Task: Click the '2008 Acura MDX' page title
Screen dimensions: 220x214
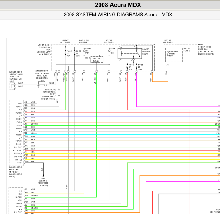Action: tap(118, 5)
